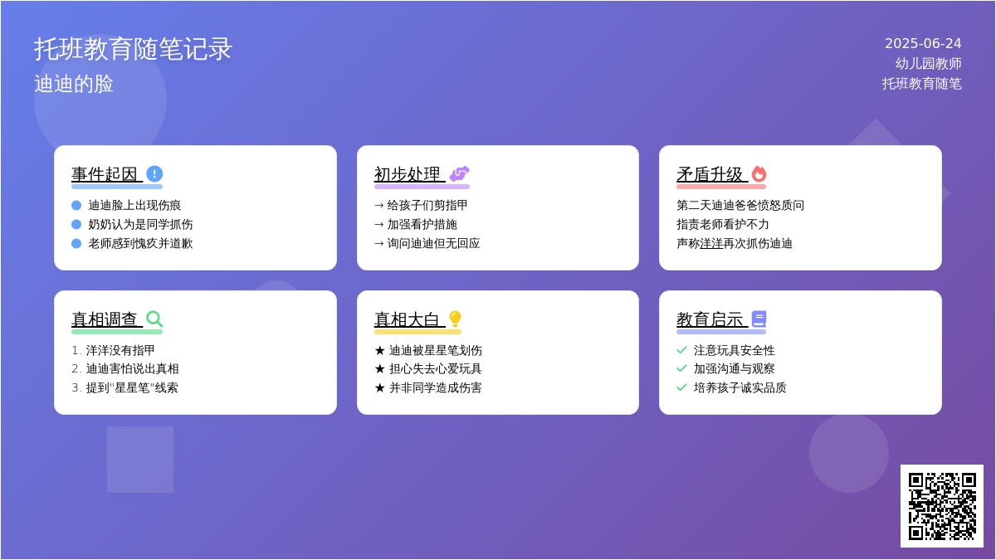Screen dimensions: 996x560
Task: Click the blue bullet before 老师感到愧疚并道歉
Action: click(x=76, y=243)
